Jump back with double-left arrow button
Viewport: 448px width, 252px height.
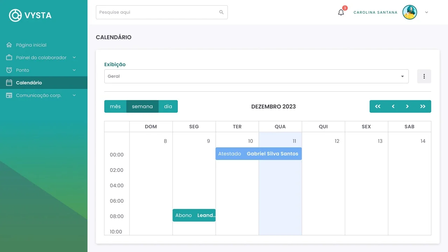tap(378, 106)
